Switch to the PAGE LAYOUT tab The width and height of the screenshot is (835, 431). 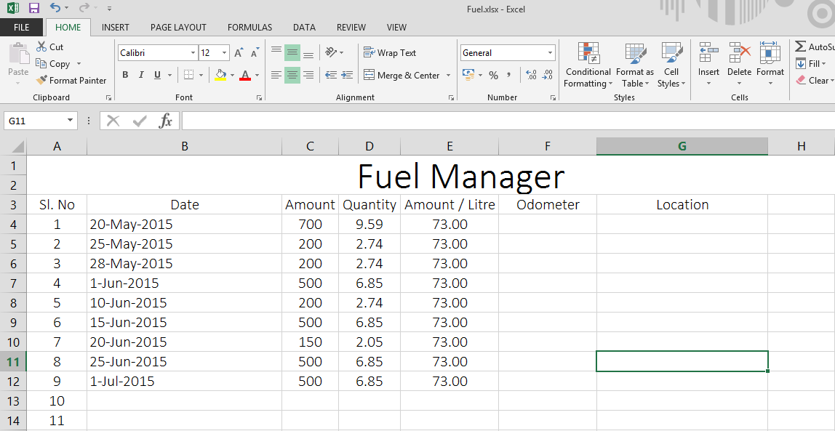tap(178, 27)
